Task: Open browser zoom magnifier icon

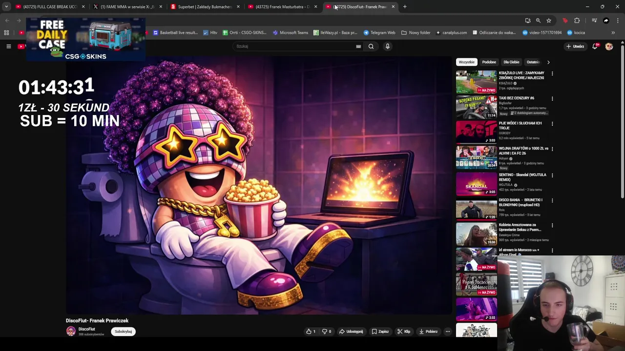Action: (538, 20)
